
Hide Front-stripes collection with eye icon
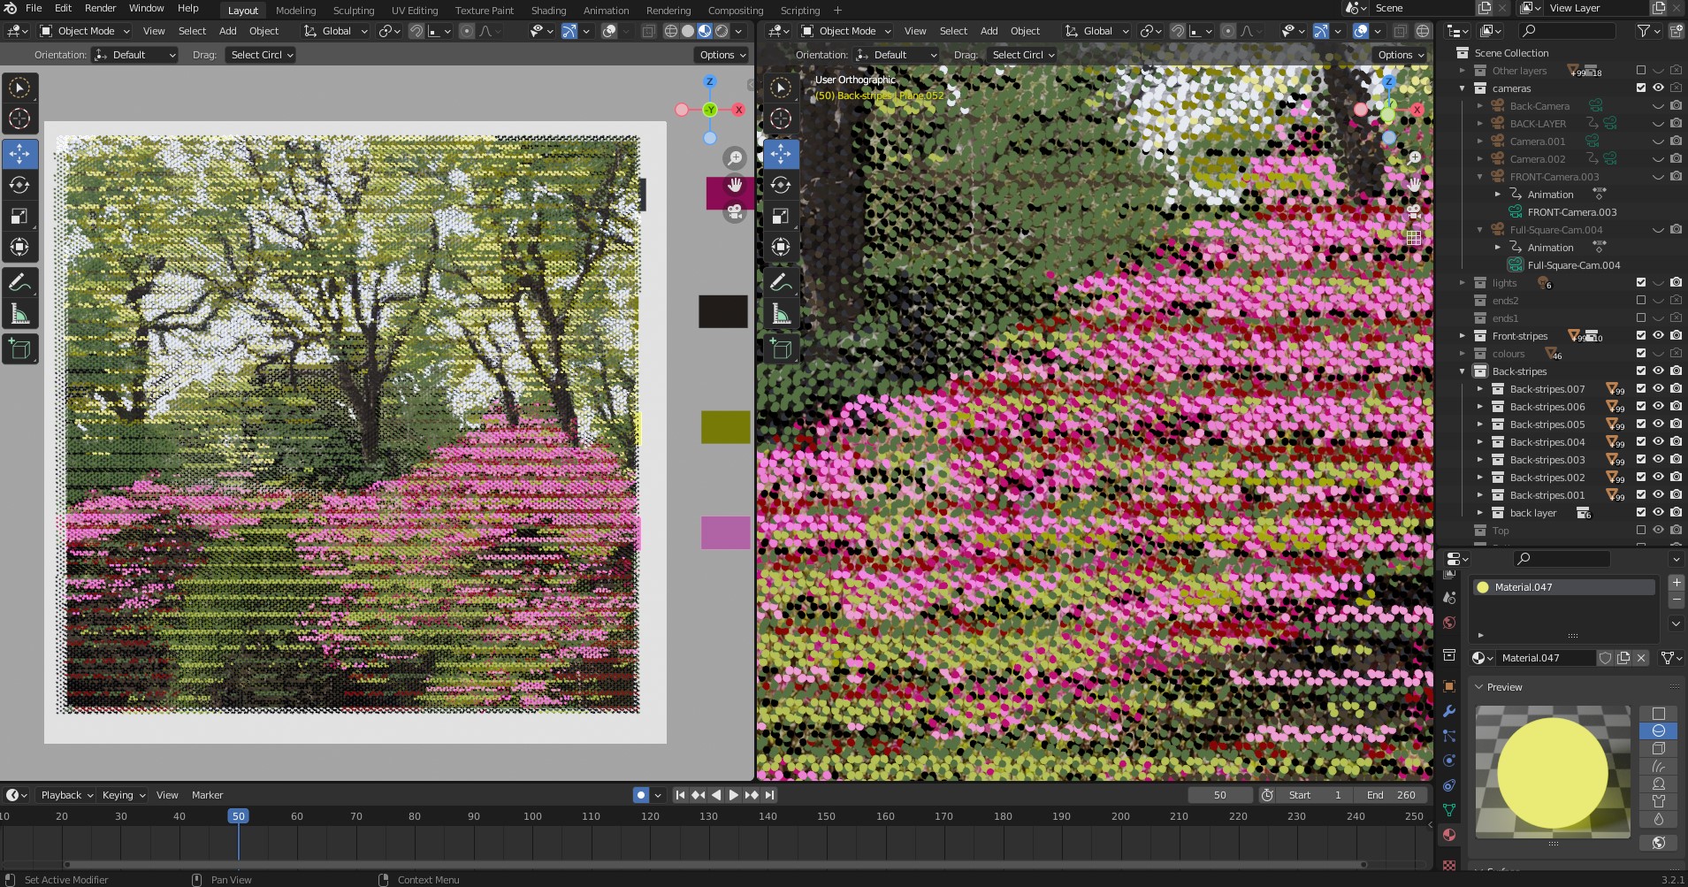pyautogui.click(x=1659, y=336)
